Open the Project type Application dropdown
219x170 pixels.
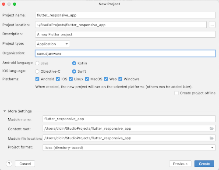[x=53, y=44]
